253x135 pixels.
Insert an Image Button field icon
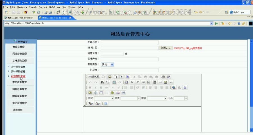(x=165, y=82)
